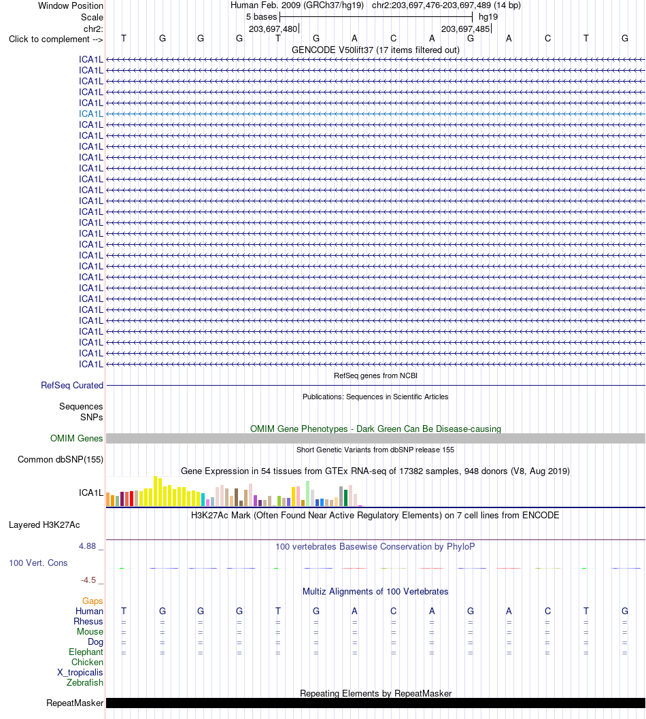Click the hg19 label beside scale bar
The height and width of the screenshot is (719, 646).
[488, 17]
